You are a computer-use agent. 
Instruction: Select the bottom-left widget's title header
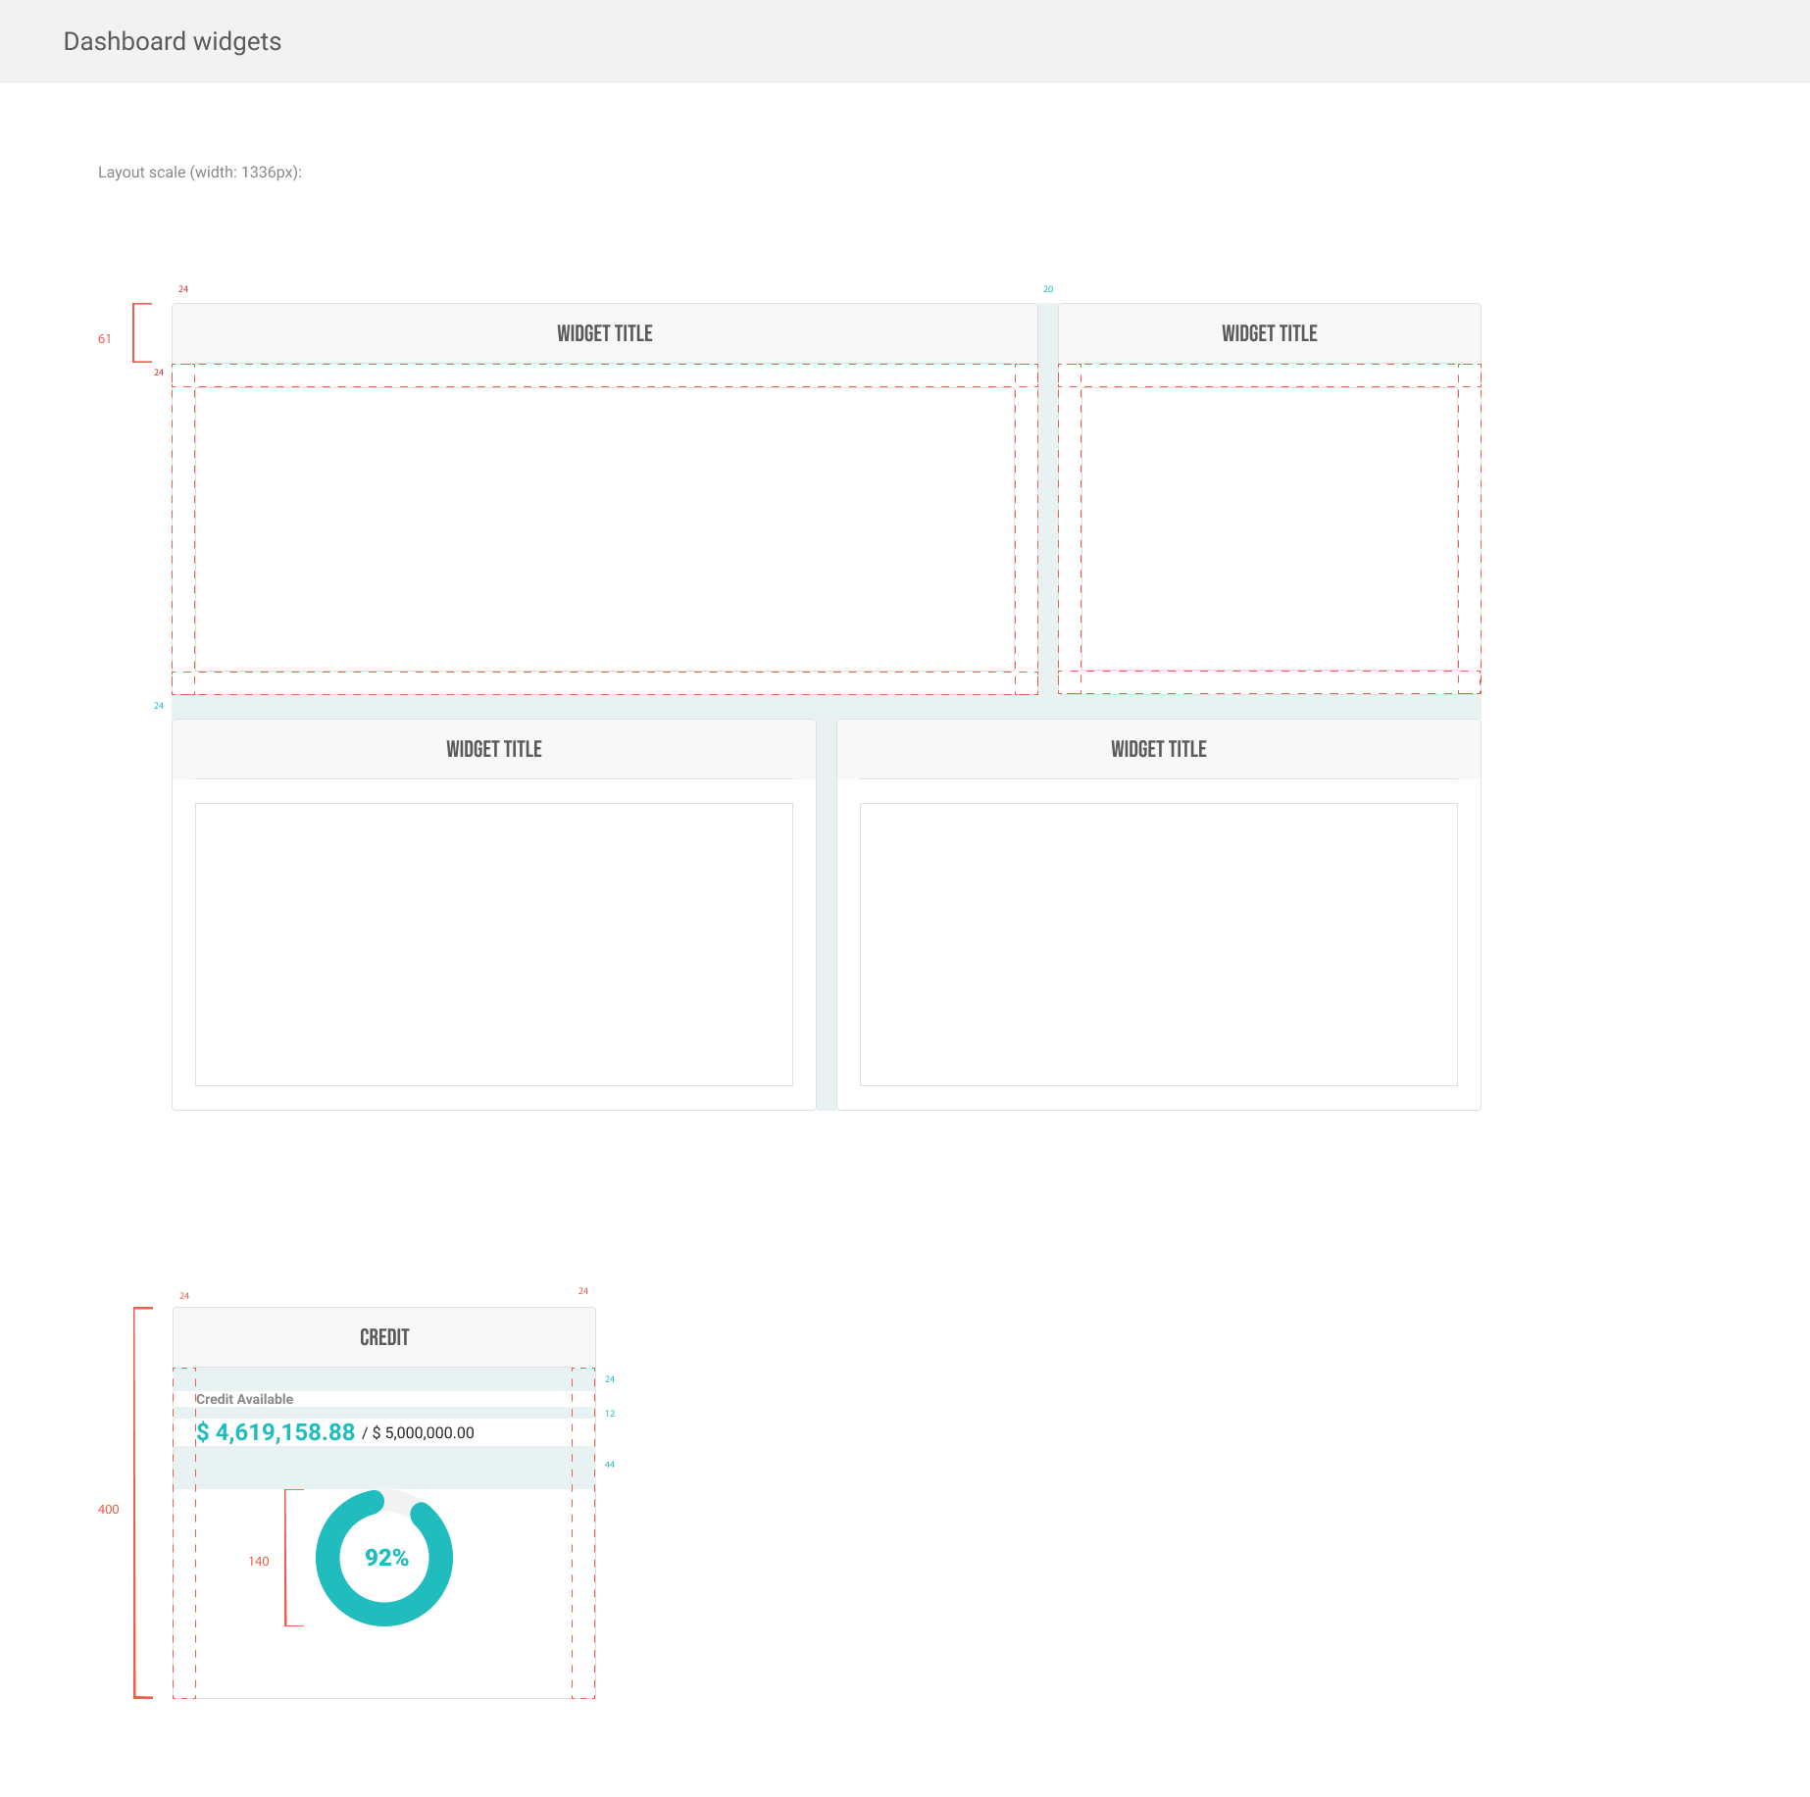click(493, 749)
